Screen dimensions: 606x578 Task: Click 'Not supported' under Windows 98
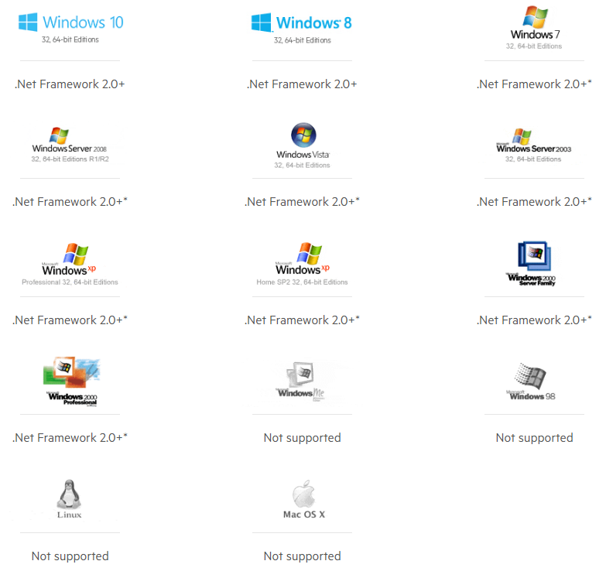pyautogui.click(x=535, y=438)
